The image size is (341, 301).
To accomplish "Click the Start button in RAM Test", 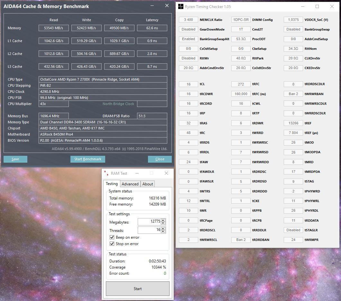I will click(137, 288).
